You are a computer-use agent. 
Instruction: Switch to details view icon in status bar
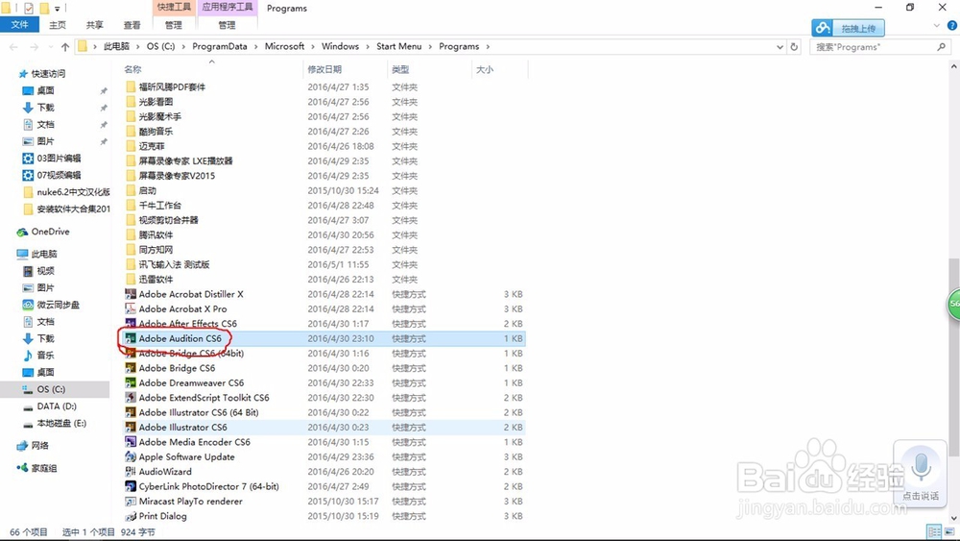pyautogui.click(x=934, y=531)
